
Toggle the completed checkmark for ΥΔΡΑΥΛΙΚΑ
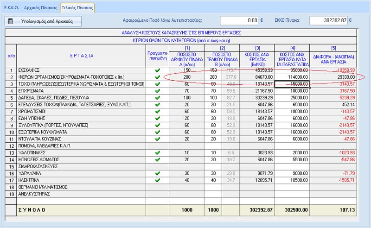[x=157, y=173]
